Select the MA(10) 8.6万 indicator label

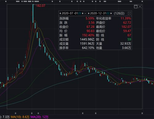pyautogui.click(x=20, y=117)
